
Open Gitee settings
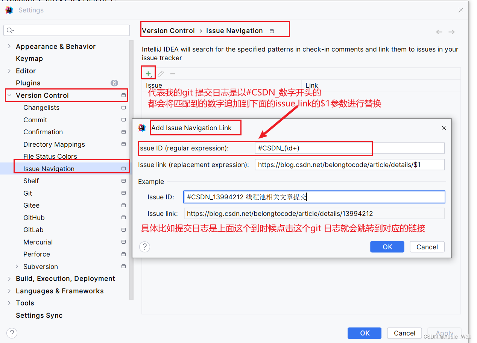tap(32, 205)
